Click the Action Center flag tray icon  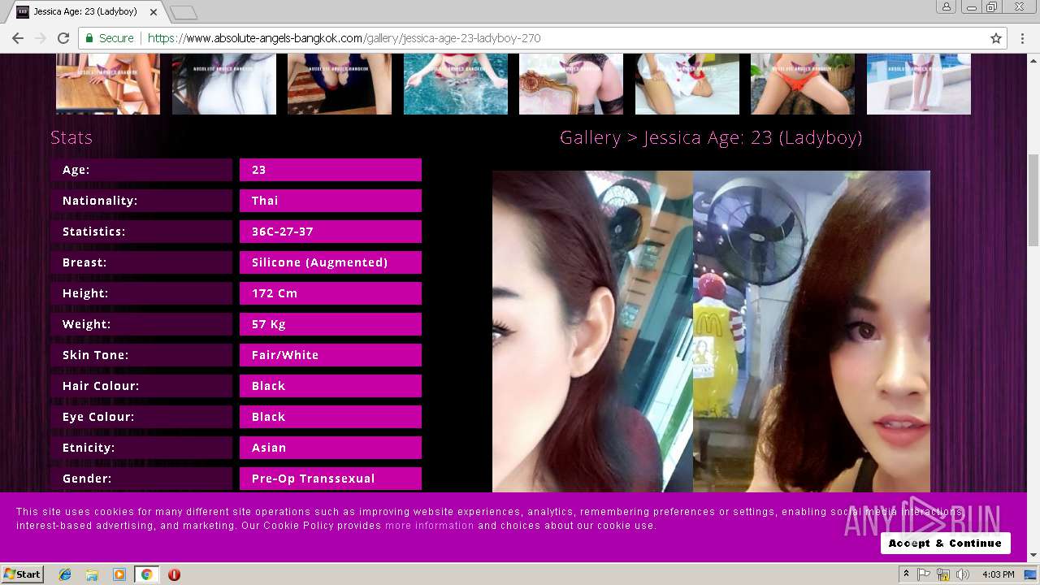[x=924, y=574]
